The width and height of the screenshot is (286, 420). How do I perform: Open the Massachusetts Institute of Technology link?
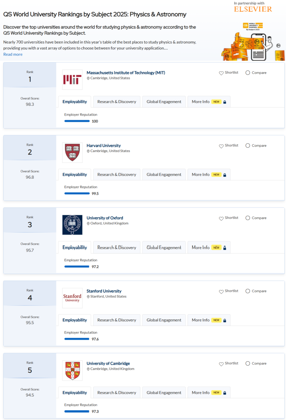[126, 73]
